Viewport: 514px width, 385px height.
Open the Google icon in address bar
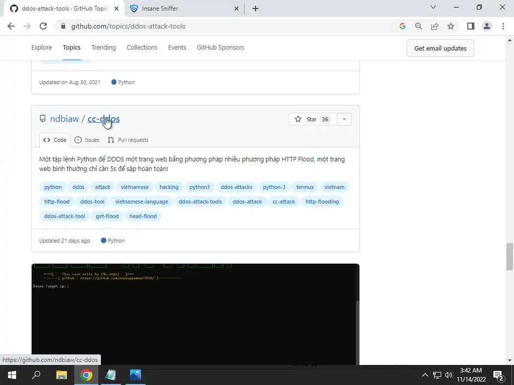pyautogui.click(x=402, y=26)
